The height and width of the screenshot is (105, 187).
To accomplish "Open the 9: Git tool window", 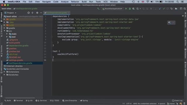I will [29, 101].
